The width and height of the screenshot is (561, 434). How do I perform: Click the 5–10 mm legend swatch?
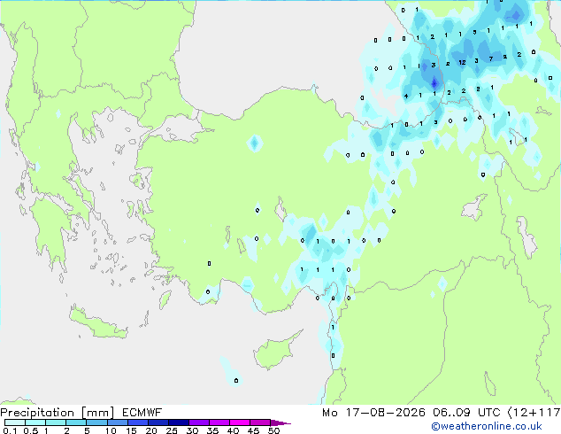click(x=96, y=422)
